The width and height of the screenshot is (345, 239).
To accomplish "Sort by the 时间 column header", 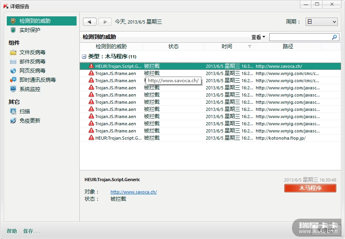I will pos(227,46).
